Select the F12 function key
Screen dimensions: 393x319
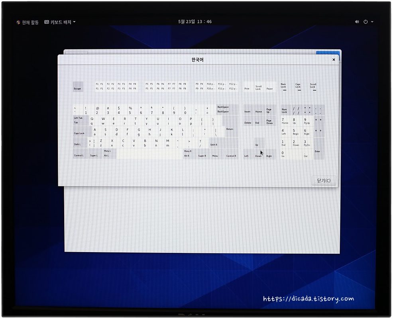(233, 86)
